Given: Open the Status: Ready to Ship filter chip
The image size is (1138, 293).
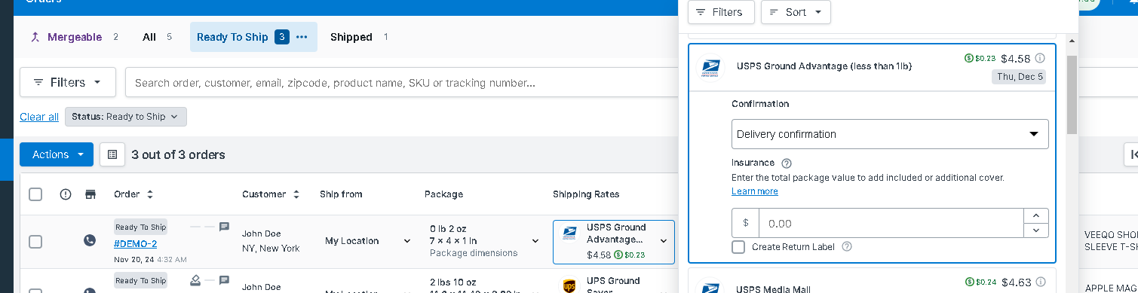Looking at the screenshot, I should pos(126,117).
